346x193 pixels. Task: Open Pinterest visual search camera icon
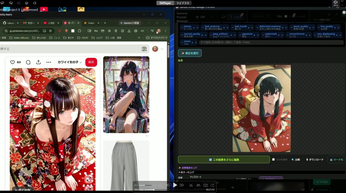(x=144, y=49)
